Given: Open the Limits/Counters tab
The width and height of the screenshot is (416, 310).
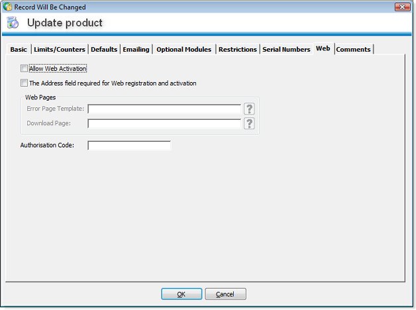Looking at the screenshot, I should (x=60, y=50).
